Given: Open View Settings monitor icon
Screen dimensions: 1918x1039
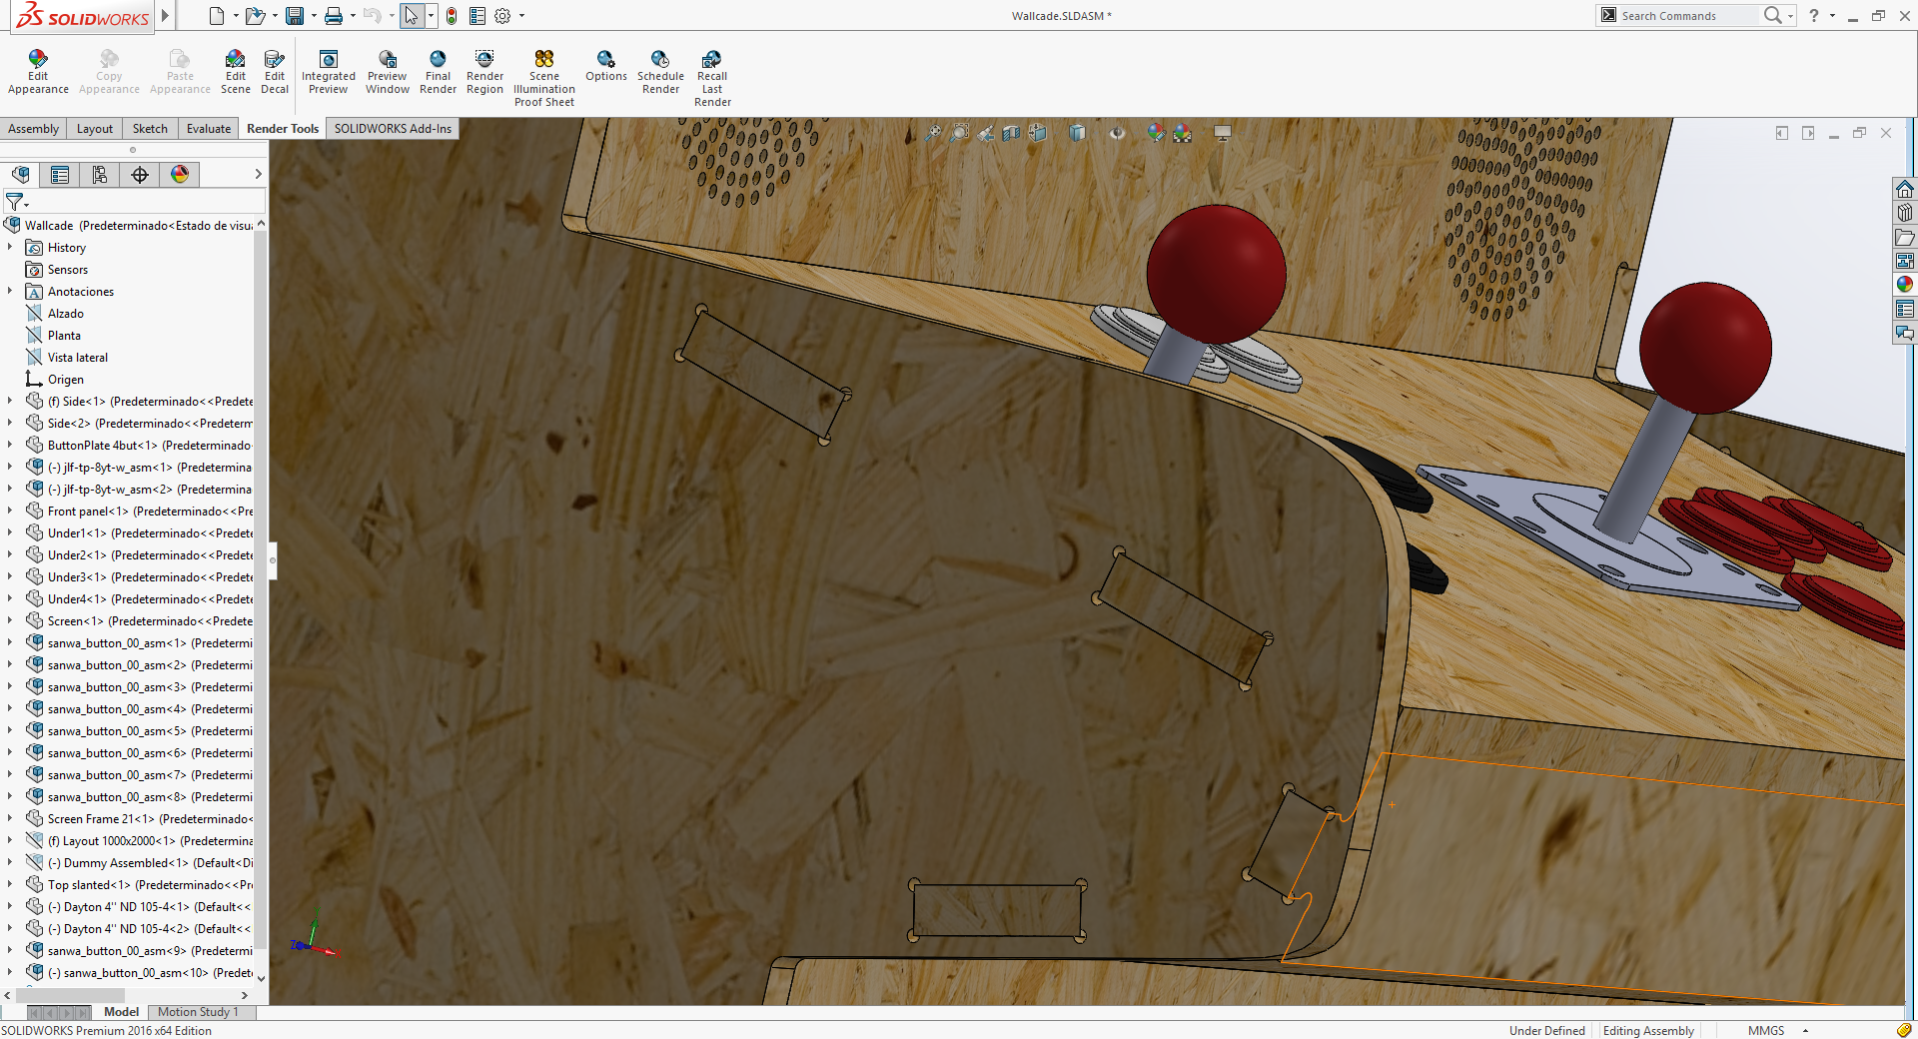Looking at the screenshot, I should click(1223, 133).
